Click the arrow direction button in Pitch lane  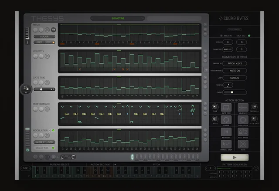point(53,30)
